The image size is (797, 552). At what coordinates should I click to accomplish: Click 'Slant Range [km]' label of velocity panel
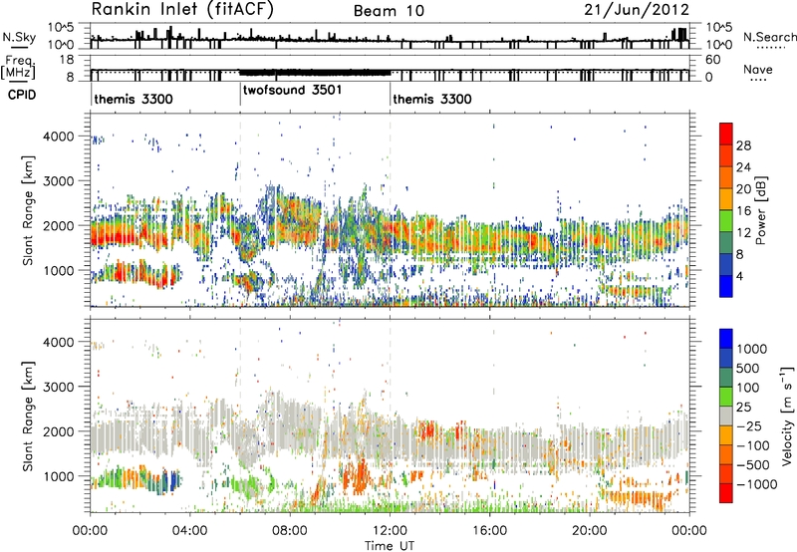29,415
